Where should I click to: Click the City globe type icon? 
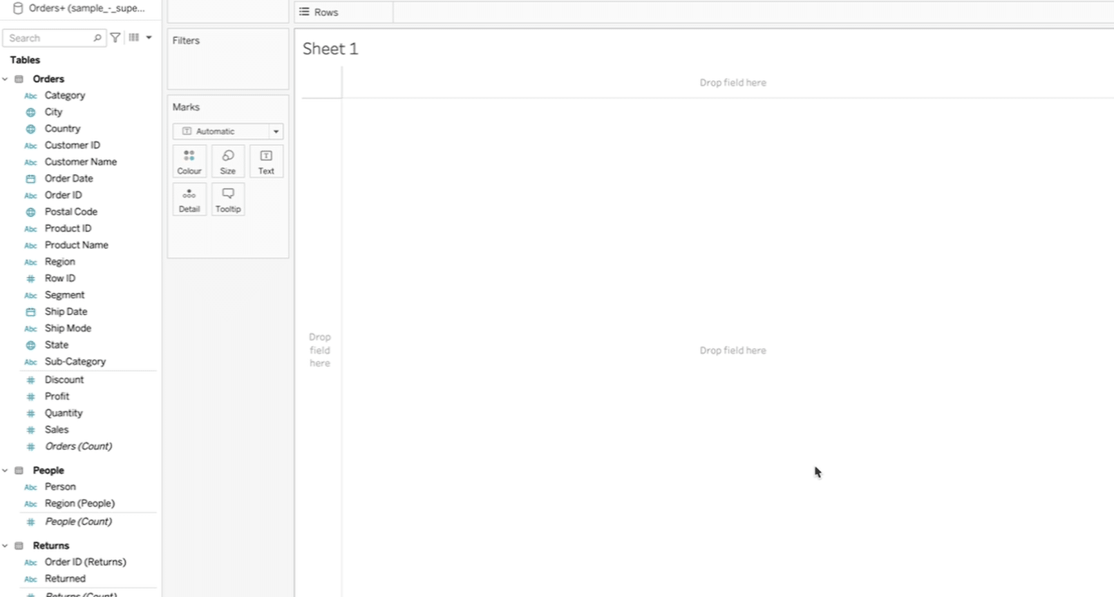pos(30,113)
